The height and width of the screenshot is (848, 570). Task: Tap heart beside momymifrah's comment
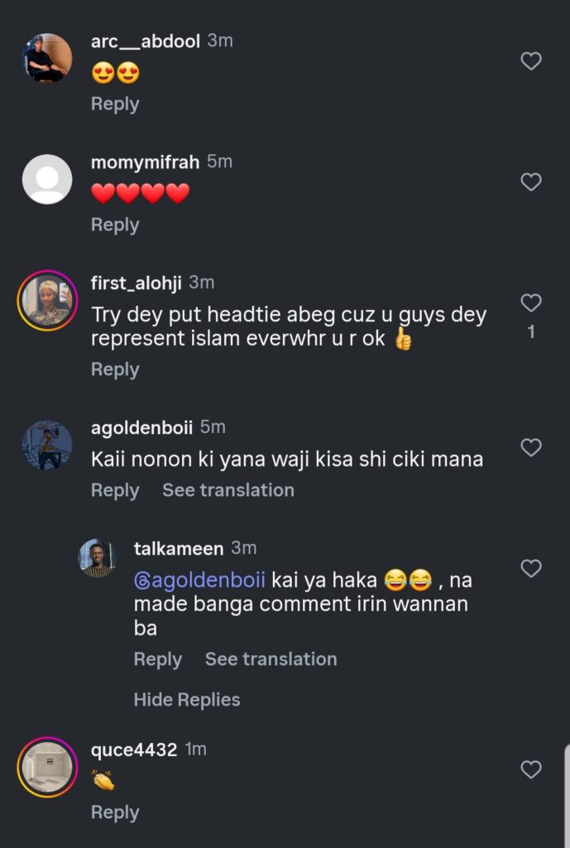[530, 181]
